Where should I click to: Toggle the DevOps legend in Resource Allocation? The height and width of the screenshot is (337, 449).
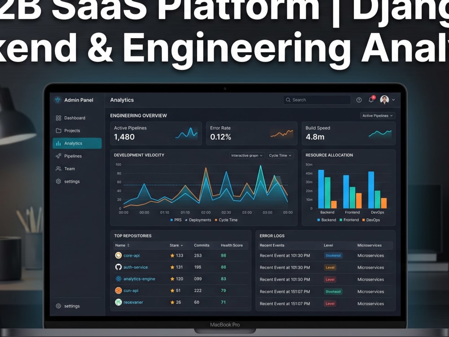(x=371, y=220)
